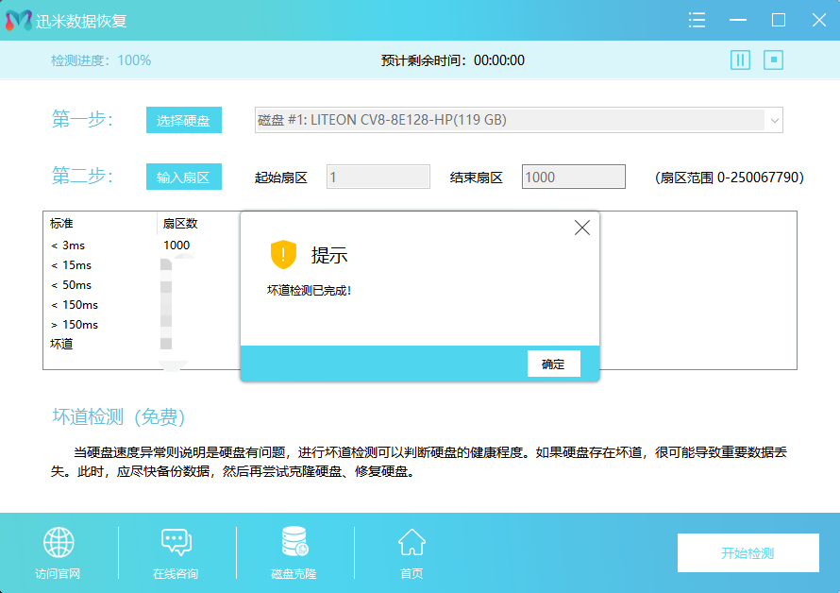
Task: Click the 选择硬盘 step button
Action: pyautogui.click(x=184, y=120)
